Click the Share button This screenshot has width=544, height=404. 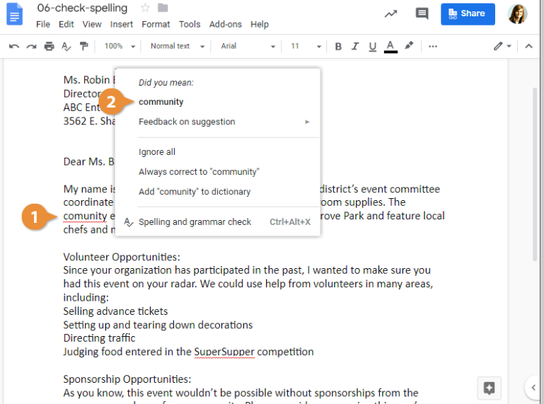468,14
